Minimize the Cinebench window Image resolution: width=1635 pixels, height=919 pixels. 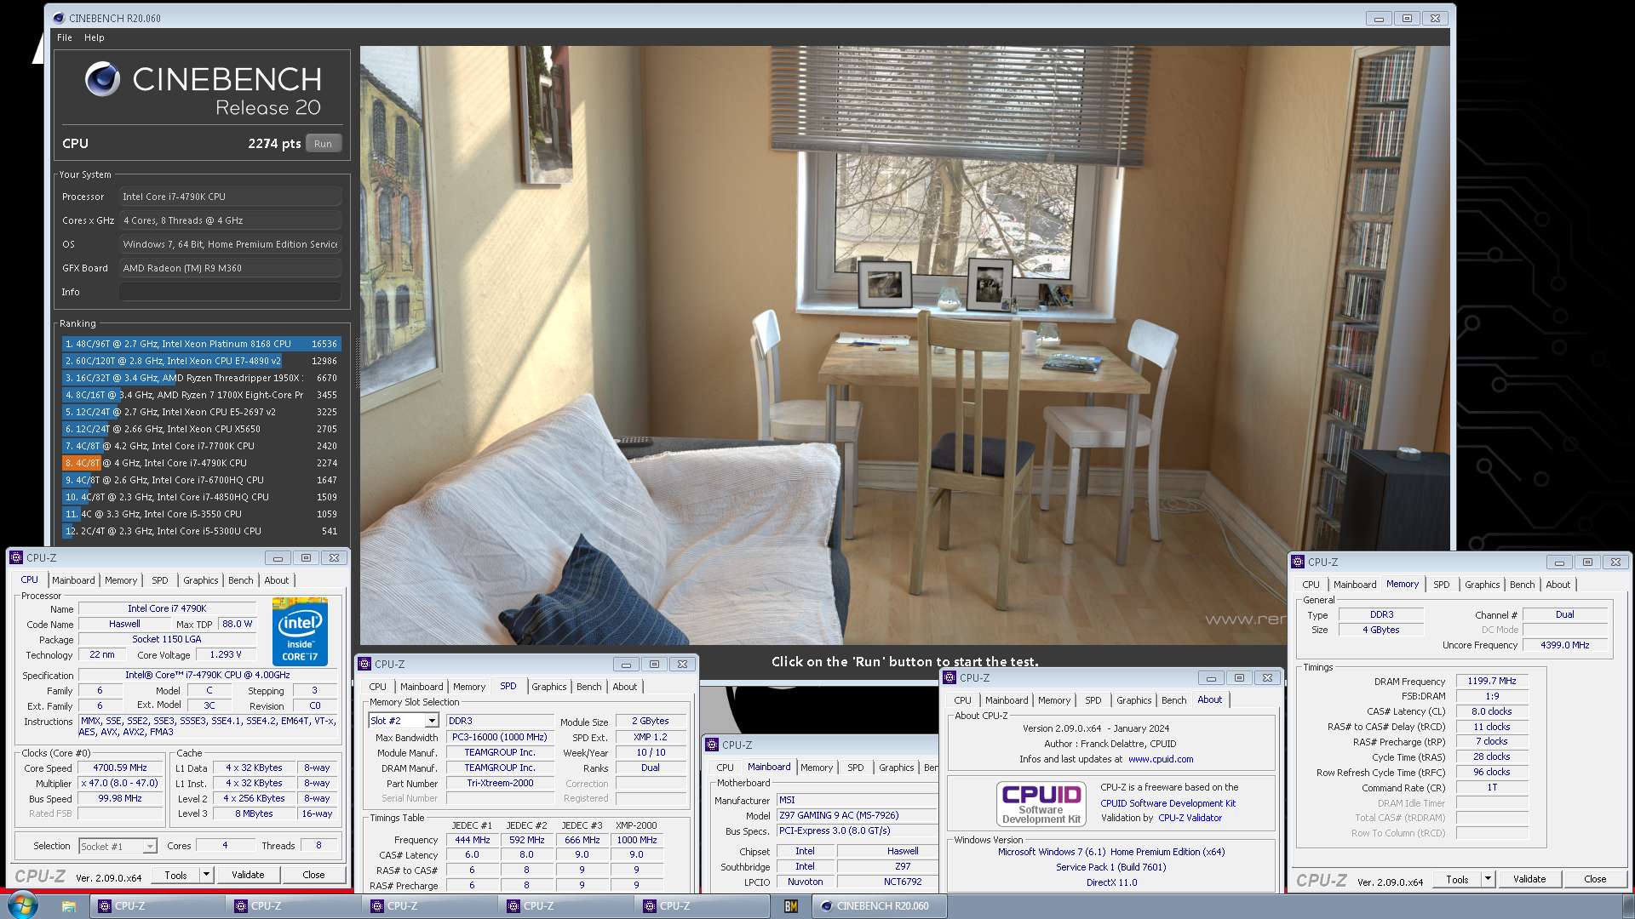(1379, 18)
